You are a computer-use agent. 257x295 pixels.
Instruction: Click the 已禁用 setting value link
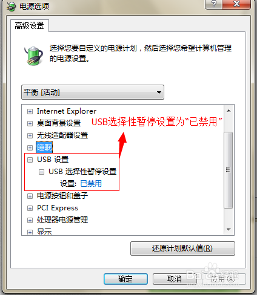point(91,184)
